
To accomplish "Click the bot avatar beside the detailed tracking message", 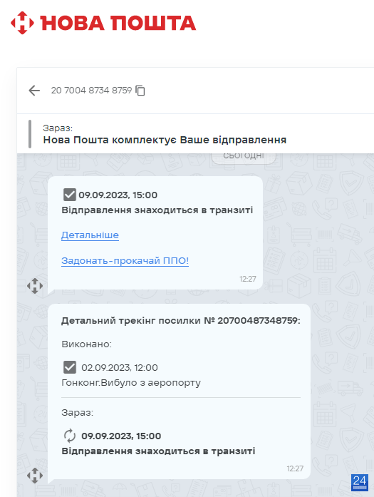I will tap(35, 476).
